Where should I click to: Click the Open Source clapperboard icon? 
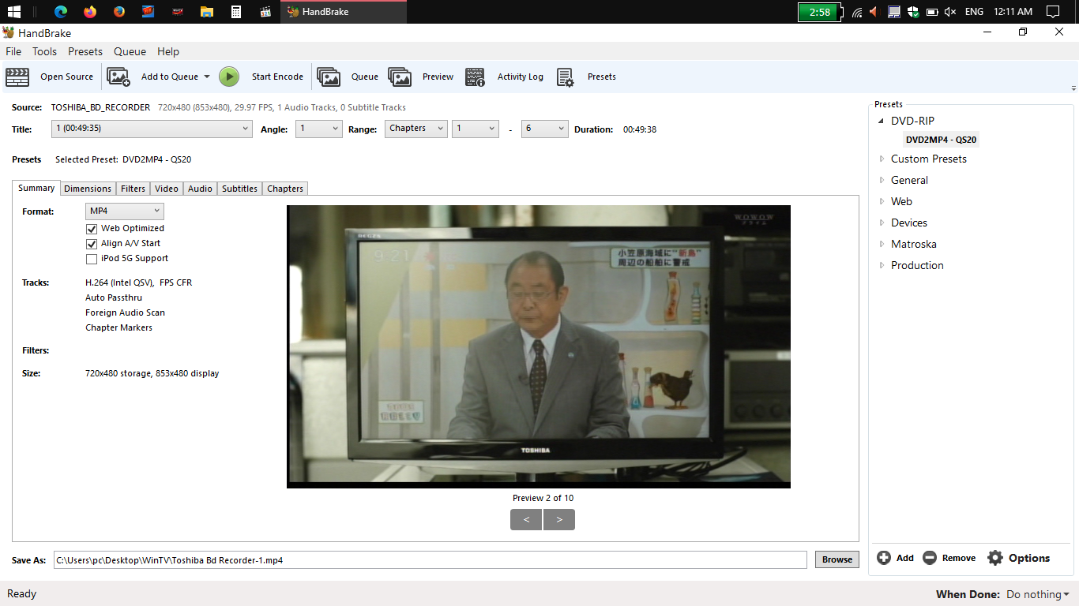(17, 77)
